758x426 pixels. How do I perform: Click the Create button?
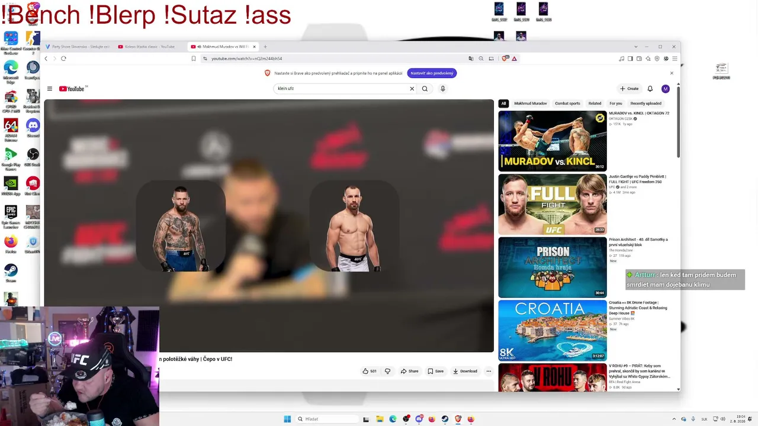tap(629, 89)
